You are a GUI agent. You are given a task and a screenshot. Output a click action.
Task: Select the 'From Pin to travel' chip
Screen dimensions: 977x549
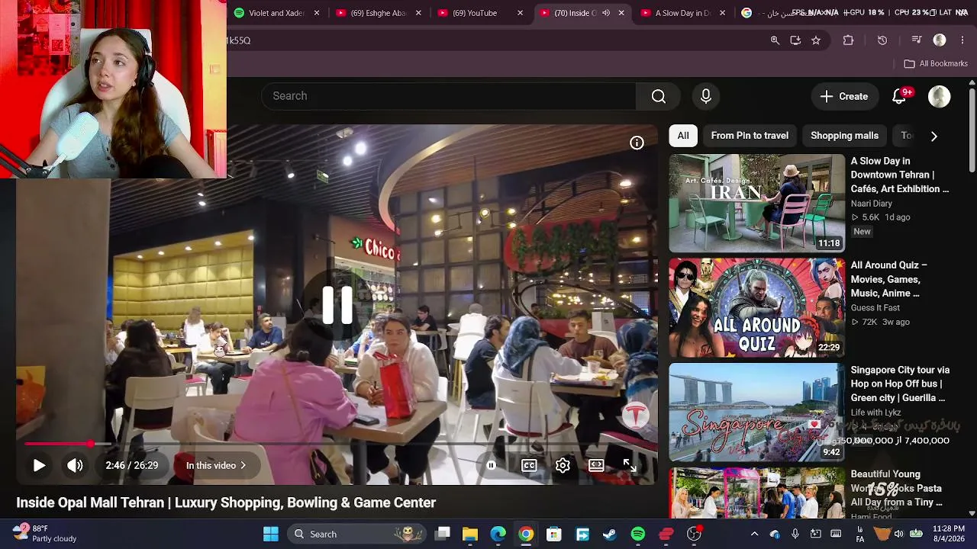point(750,136)
